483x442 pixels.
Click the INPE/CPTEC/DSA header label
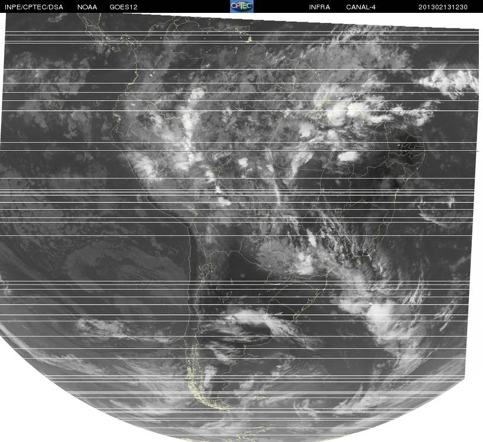click(x=34, y=7)
